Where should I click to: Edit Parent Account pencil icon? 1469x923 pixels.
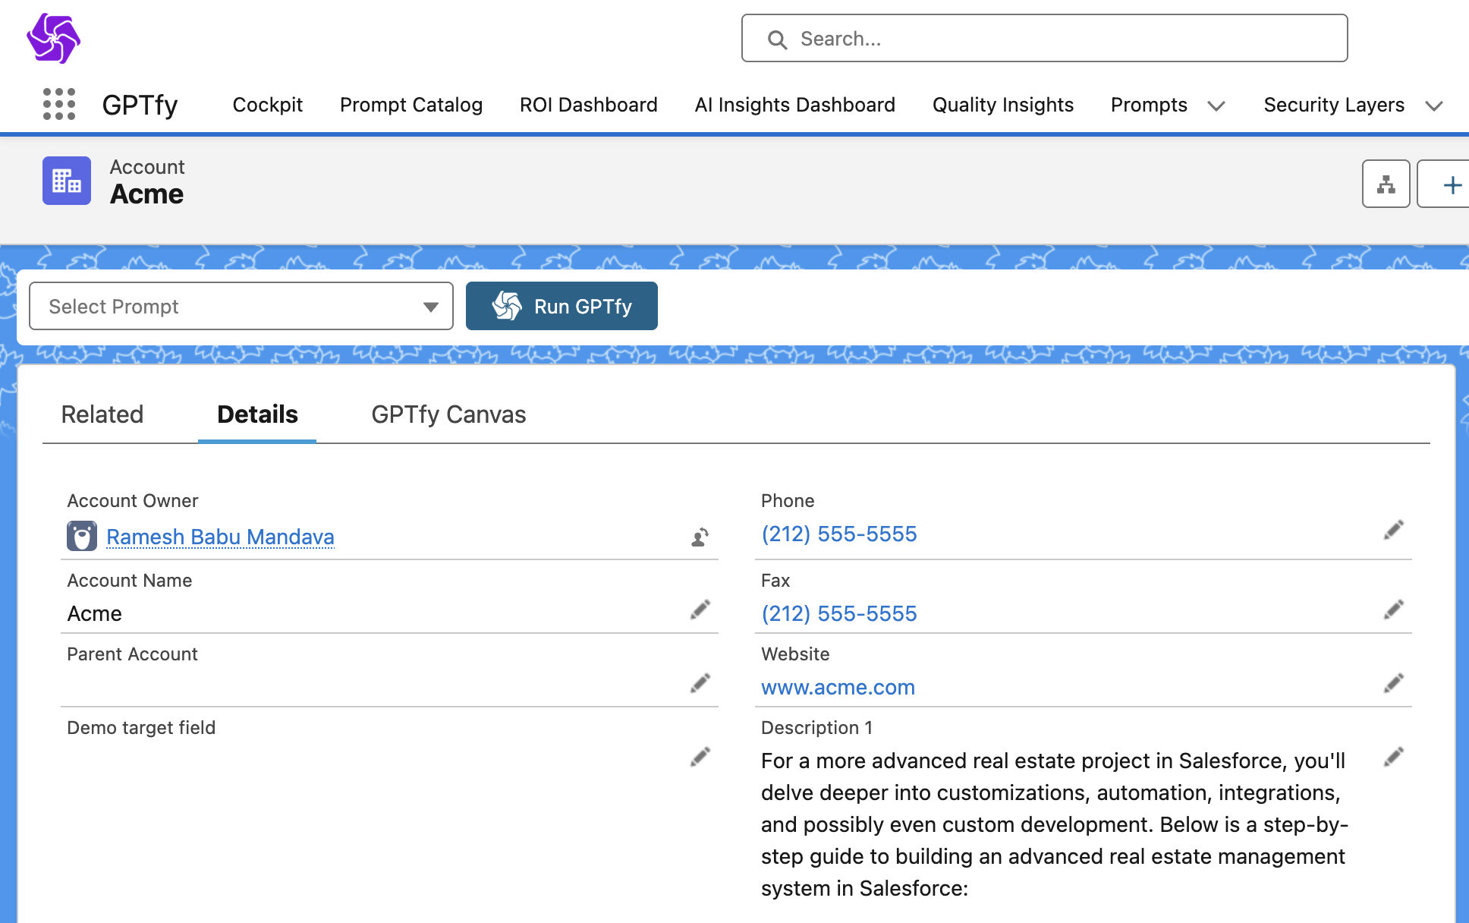700,683
